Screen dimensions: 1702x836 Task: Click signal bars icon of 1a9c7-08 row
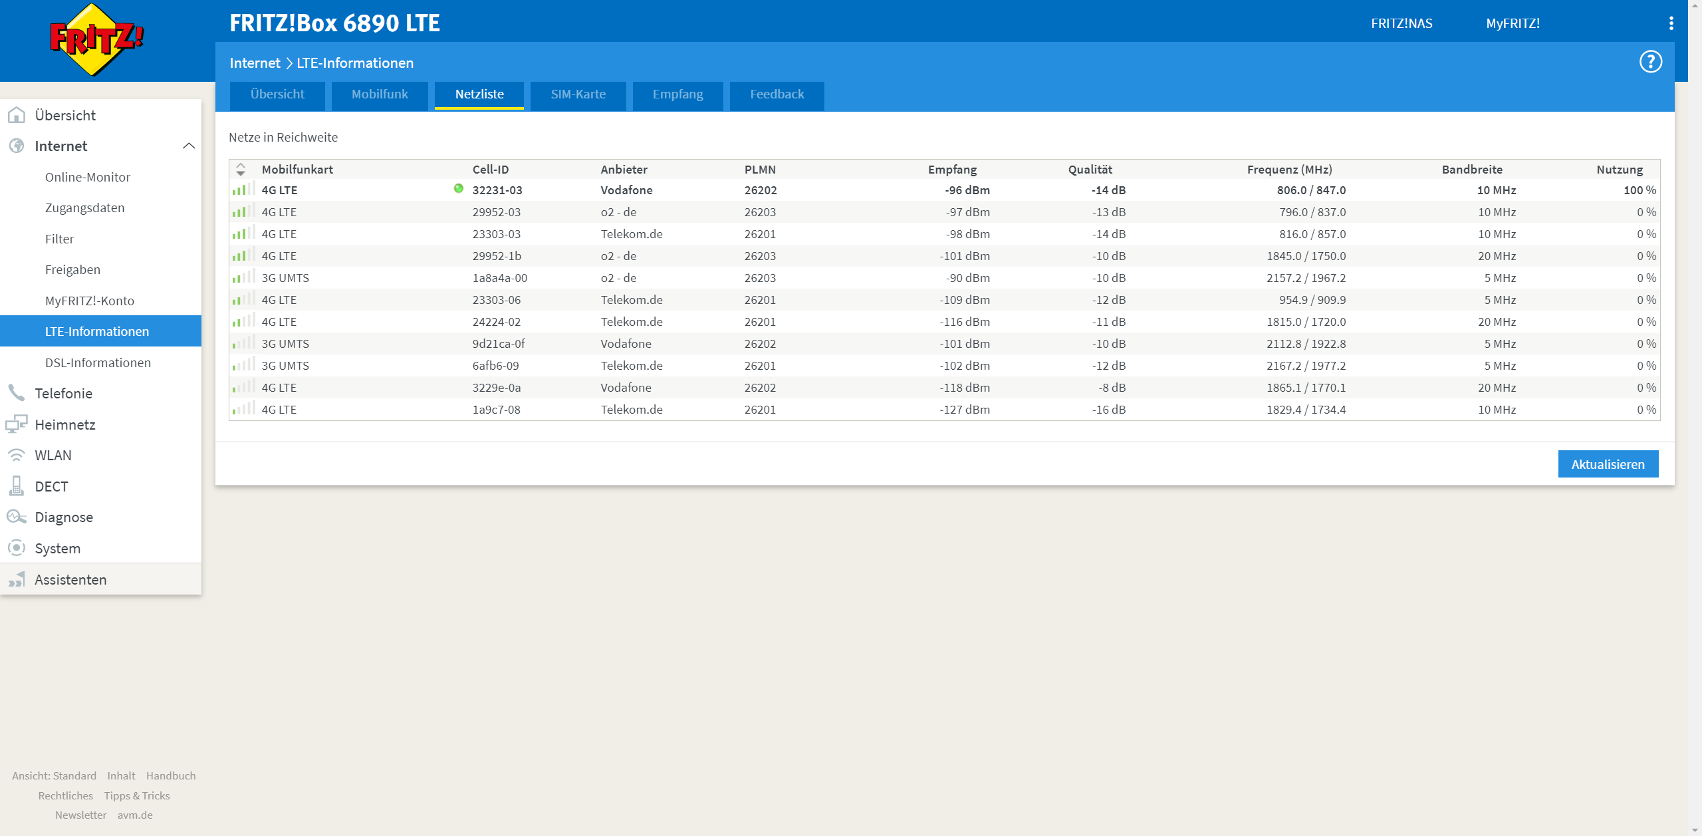tap(243, 408)
